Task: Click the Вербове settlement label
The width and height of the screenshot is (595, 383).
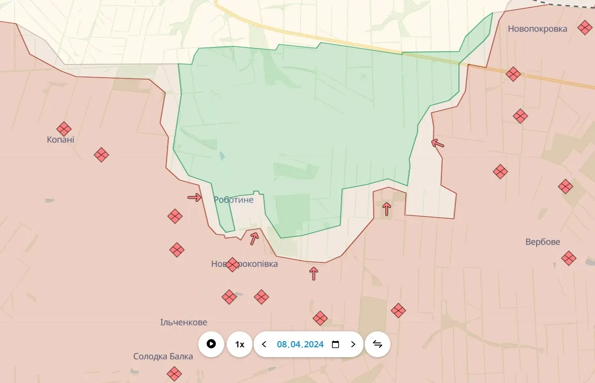Action: (x=543, y=242)
